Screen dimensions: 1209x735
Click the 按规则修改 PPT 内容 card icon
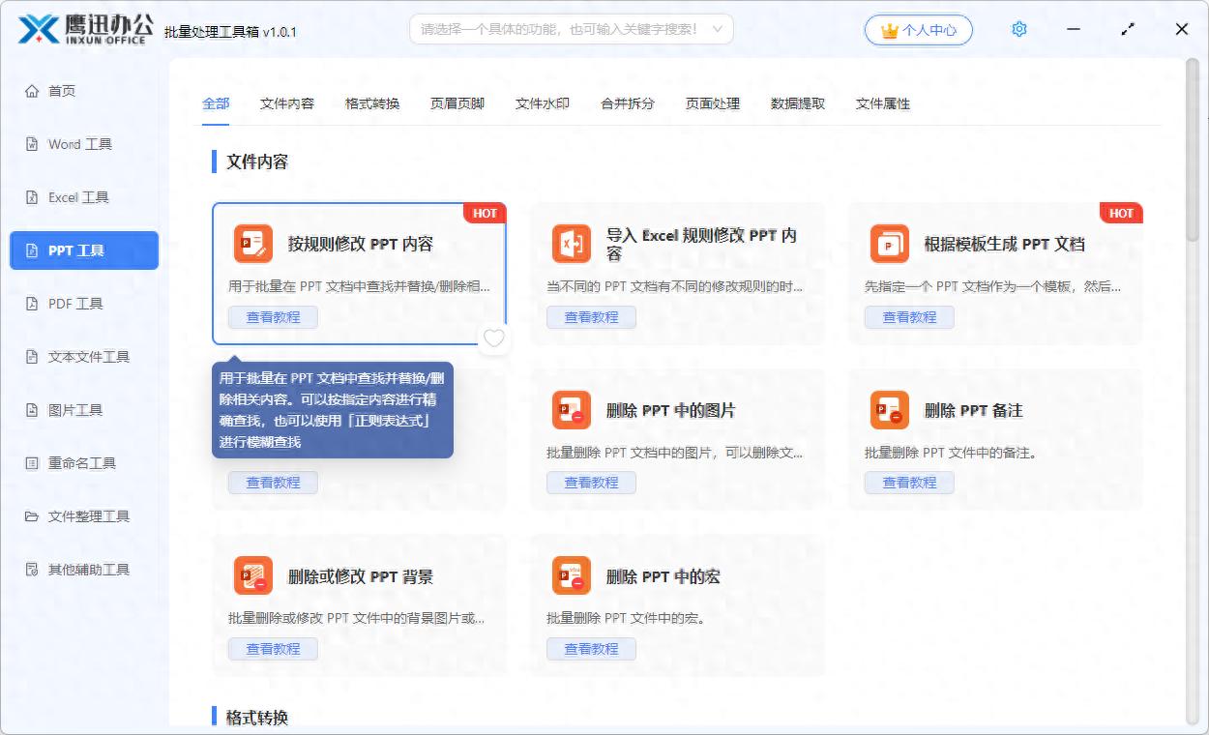pyautogui.click(x=252, y=244)
